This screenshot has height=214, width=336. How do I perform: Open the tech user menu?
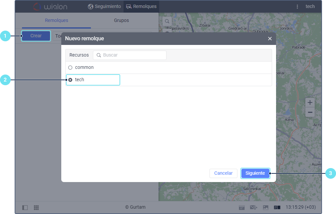point(310,6)
